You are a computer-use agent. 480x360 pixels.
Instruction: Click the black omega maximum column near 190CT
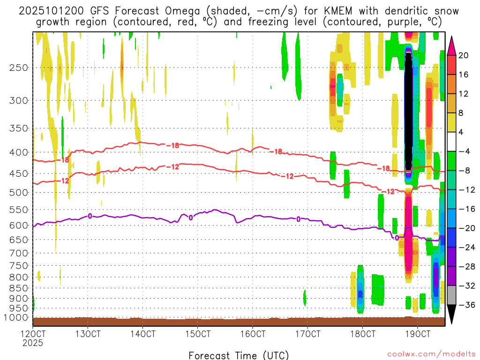(x=408, y=112)
